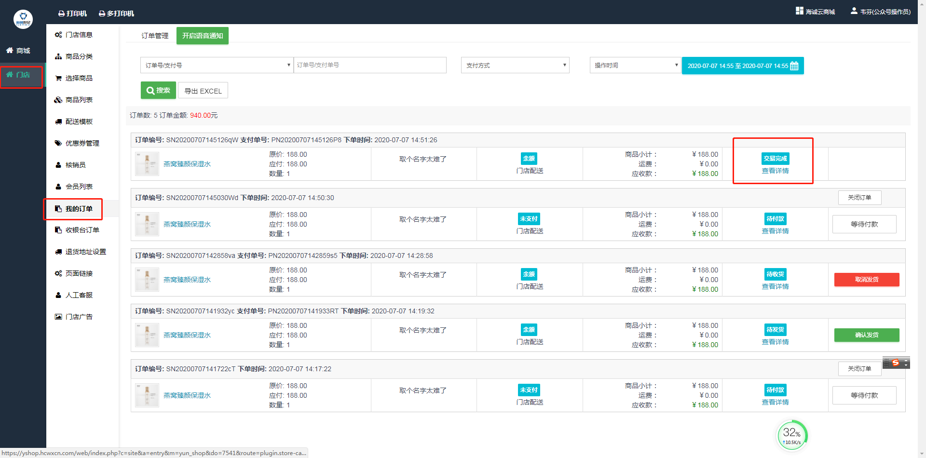Click the green 搜索 button
The width and height of the screenshot is (926, 458).
[158, 90]
